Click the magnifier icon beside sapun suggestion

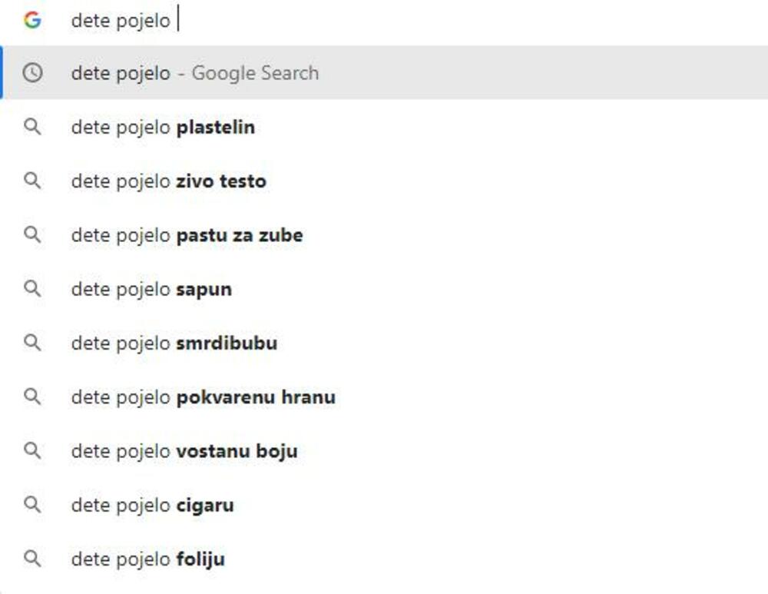(32, 289)
